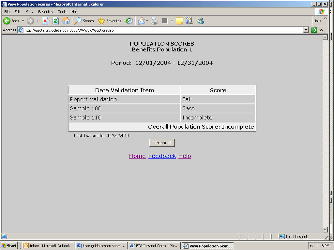Expand the Back history dropdown arrow
This screenshot has width=334, height=250.
(x=23, y=21)
